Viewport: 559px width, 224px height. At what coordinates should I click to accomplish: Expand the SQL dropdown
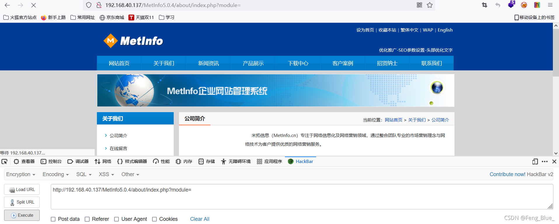[84, 174]
